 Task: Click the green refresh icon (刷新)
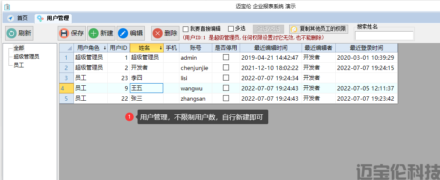point(12,33)
